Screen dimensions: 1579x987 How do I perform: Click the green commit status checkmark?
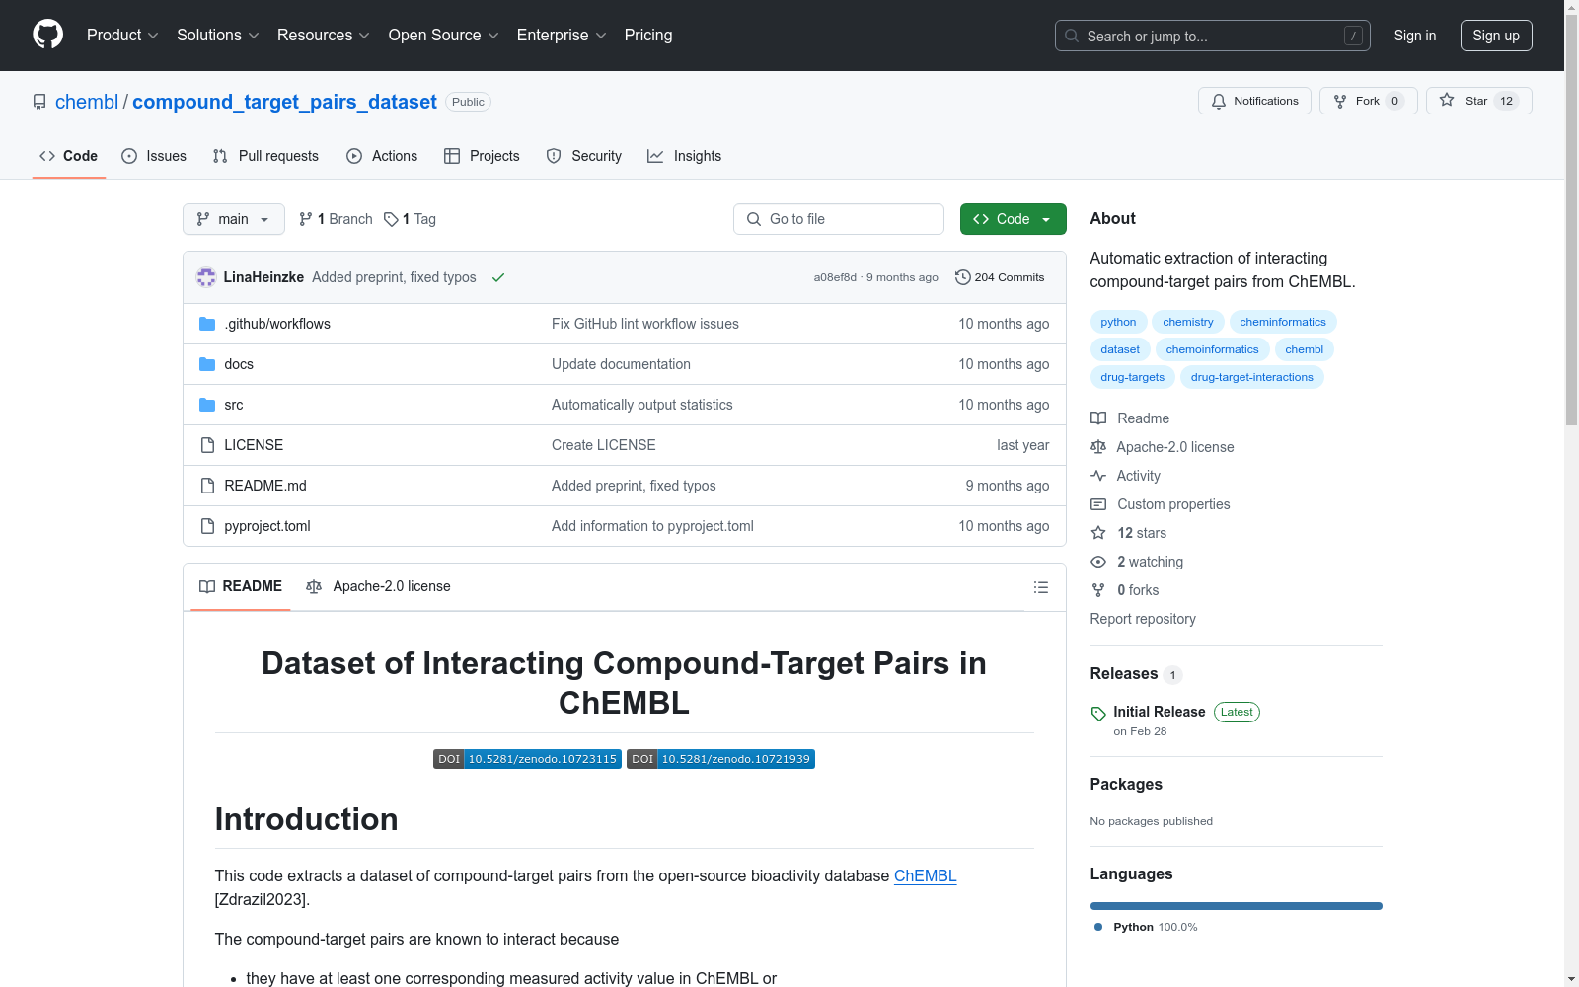point(498,277)
